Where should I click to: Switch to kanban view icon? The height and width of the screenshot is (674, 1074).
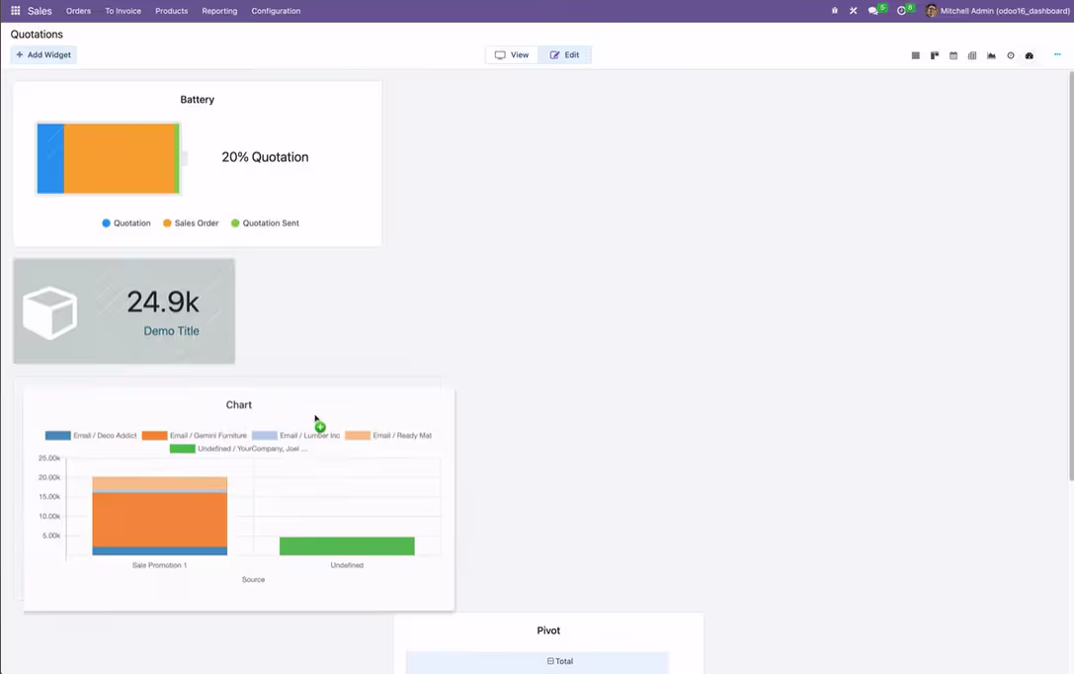pyautogui.click(x=935, y=55)
